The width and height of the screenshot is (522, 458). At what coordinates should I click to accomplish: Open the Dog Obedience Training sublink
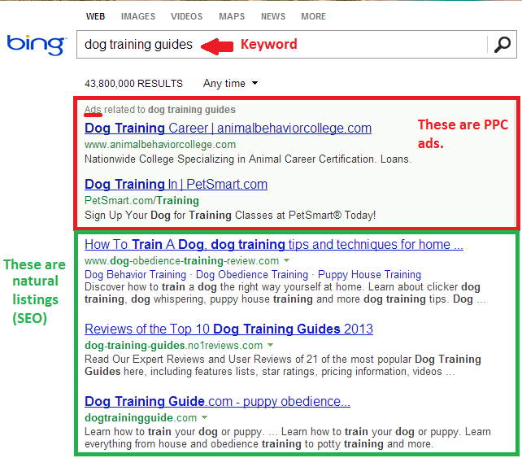click(252, 274)
